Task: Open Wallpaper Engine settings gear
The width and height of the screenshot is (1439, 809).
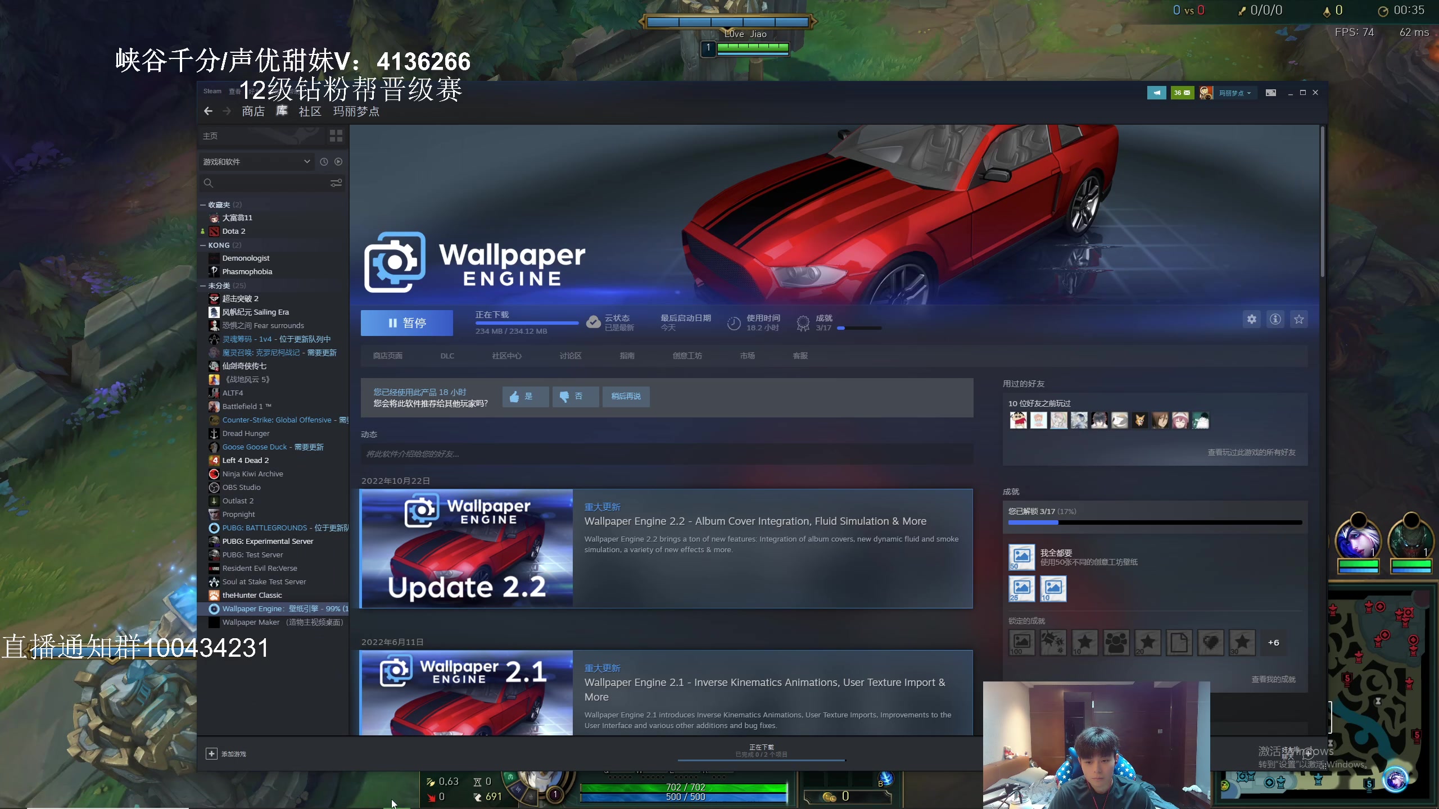Action: coord(1252,319)
